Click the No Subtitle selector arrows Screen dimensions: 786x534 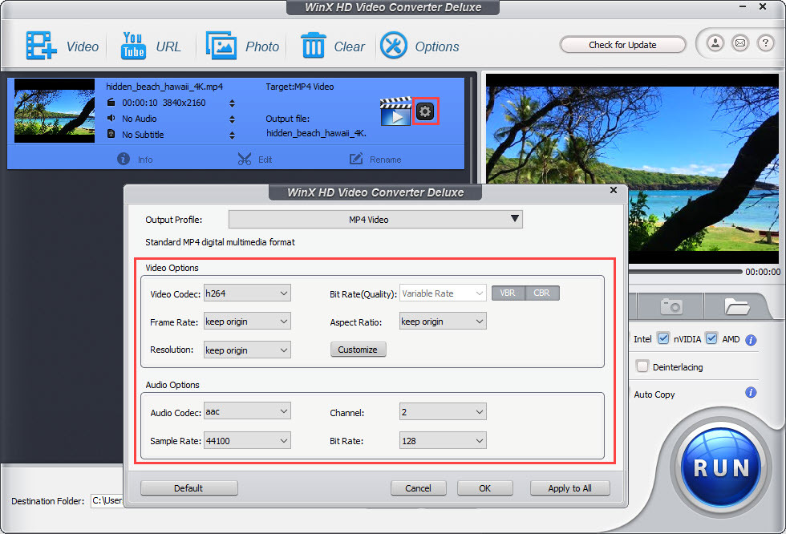pos(232,136)
